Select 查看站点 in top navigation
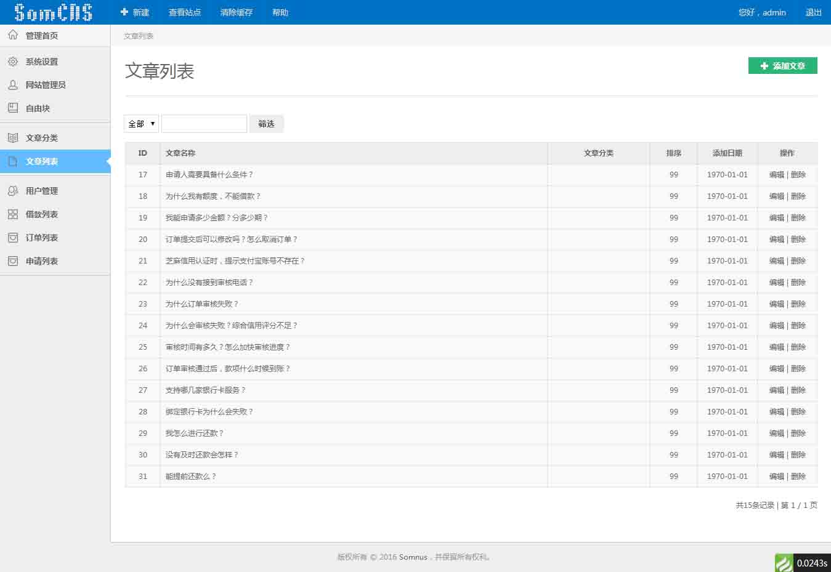 click(x=185, y=12)
